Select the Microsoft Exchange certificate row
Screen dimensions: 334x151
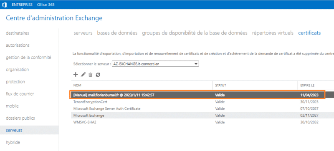coord(202,116)
